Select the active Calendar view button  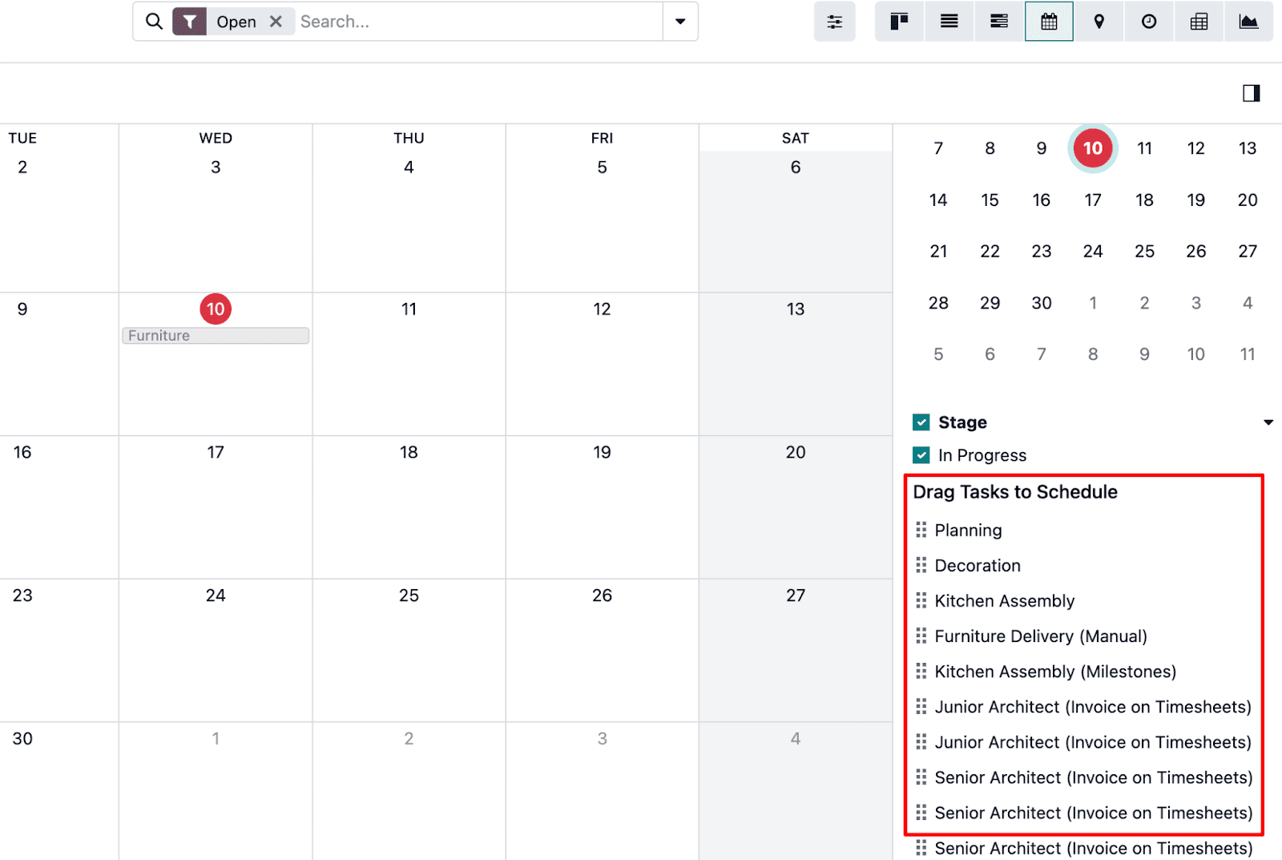pos(1049,22)
